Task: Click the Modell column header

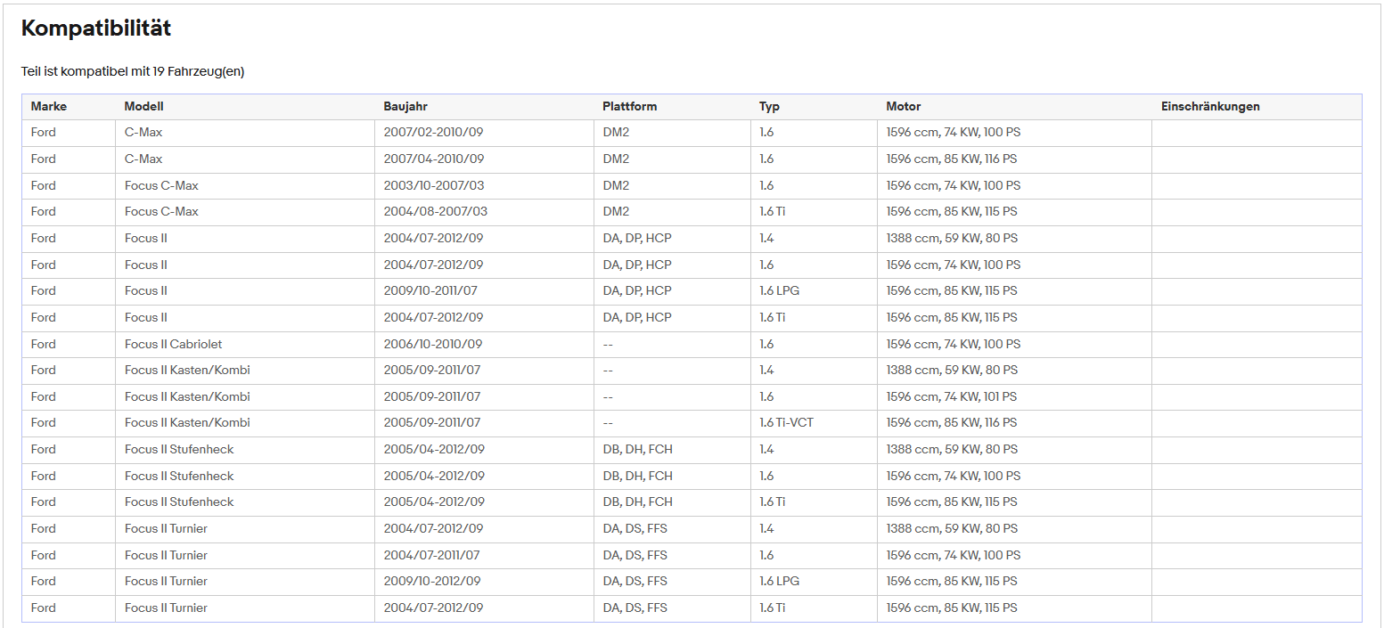Action: click(144, 107)
